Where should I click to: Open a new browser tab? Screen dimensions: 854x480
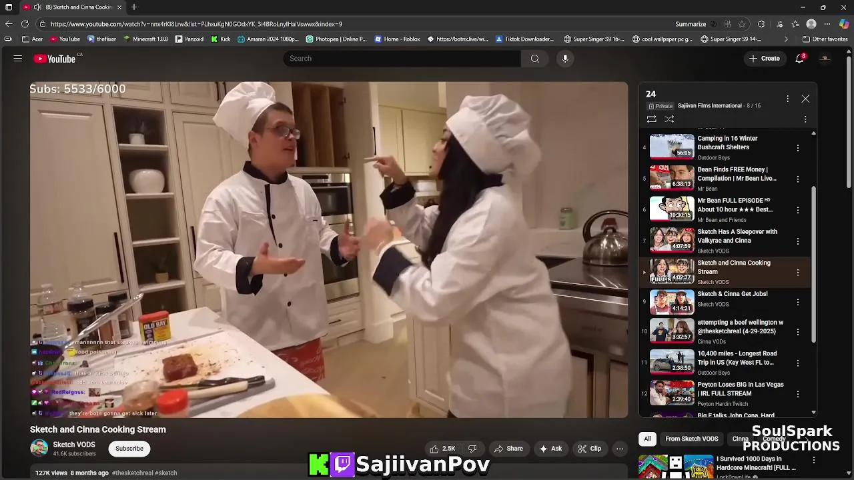[134, 7]
